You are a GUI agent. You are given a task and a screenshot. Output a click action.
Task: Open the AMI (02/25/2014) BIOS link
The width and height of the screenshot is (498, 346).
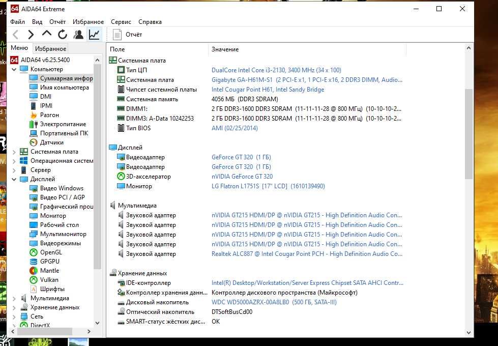[235, 128]
